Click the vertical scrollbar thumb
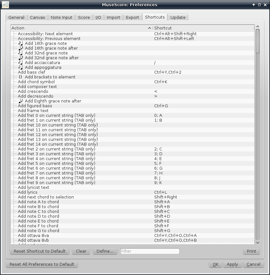270x275 pixels. [x=258, y=41]
